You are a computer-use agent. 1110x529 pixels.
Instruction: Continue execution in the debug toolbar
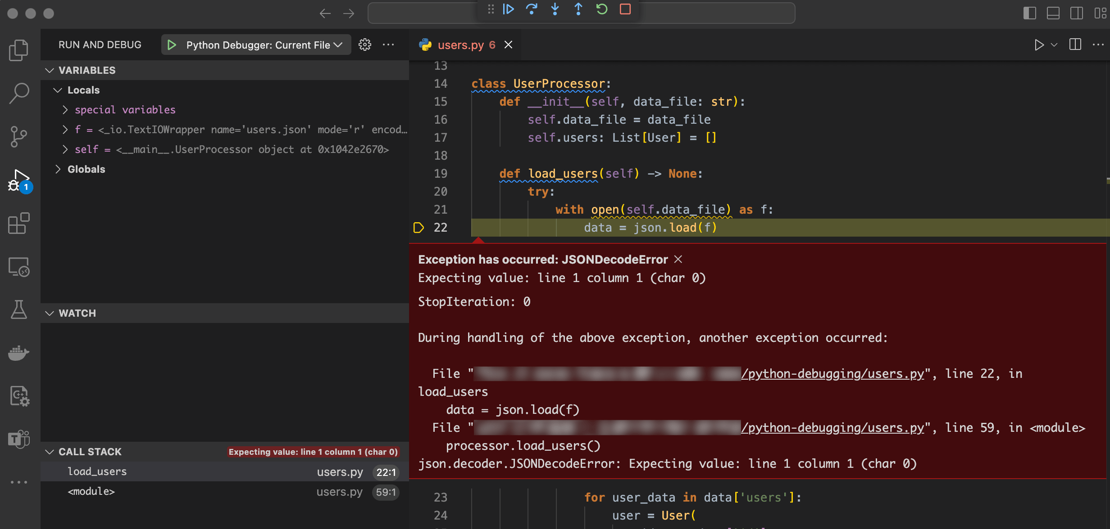pyautogui.click(x=508, y=9)
